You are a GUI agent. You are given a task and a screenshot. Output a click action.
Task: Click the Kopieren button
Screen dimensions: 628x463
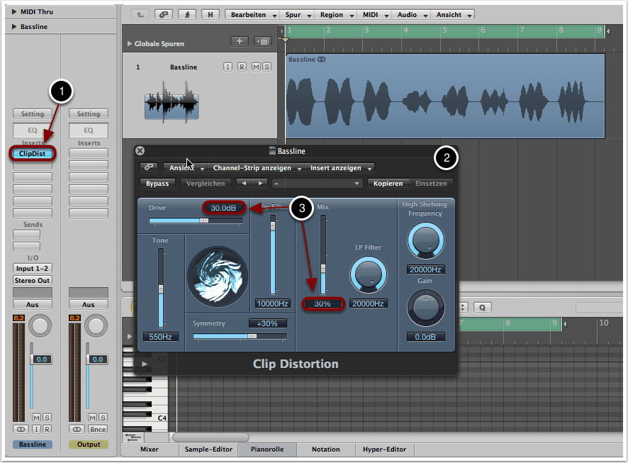coord(388,184)
